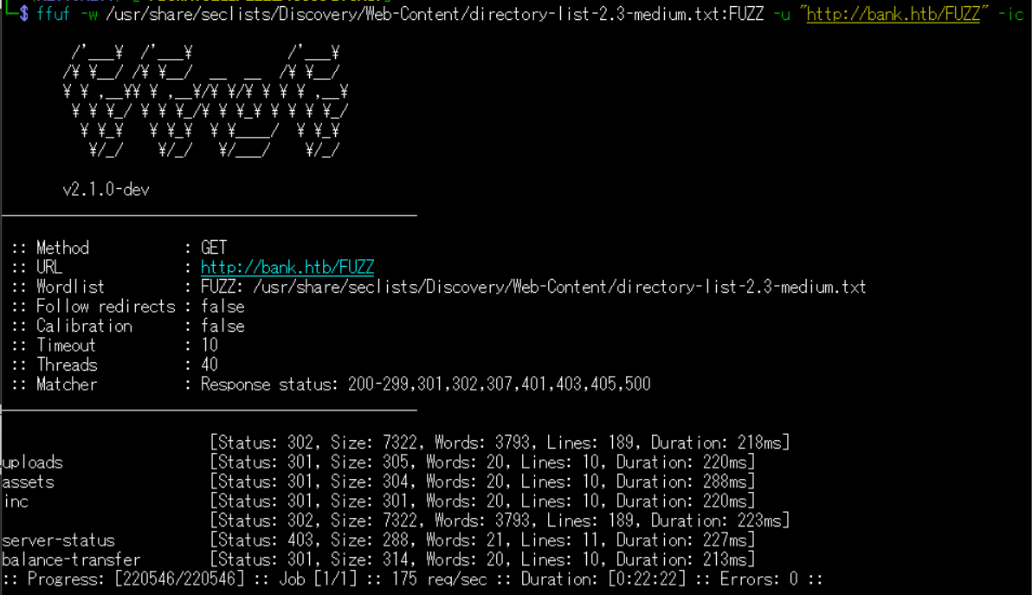Click the ffuf command name in prompt
The width and height of the screenshot is (1032, 595).
click(x=54, y=14)
